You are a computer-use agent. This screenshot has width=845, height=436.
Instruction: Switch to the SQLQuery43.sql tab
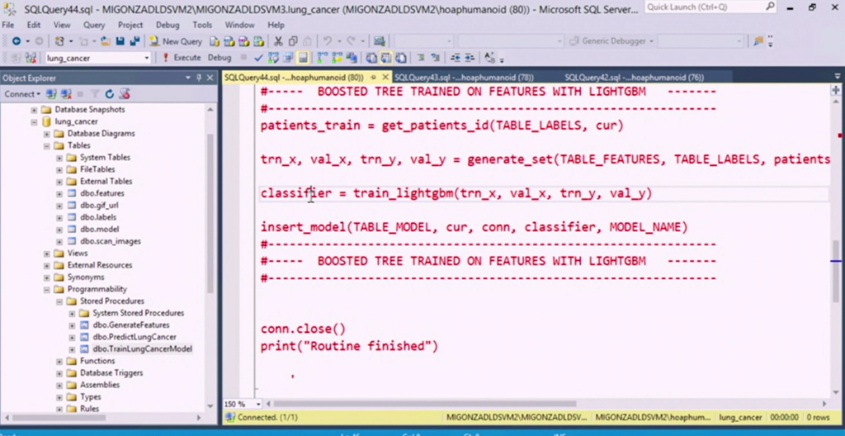[x=464, y=78]
